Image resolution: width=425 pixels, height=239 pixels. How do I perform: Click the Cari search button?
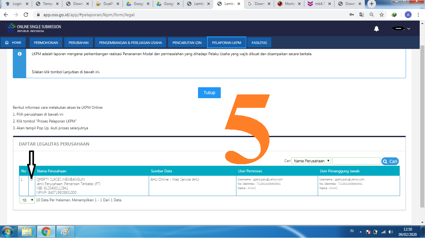[390, 161]
